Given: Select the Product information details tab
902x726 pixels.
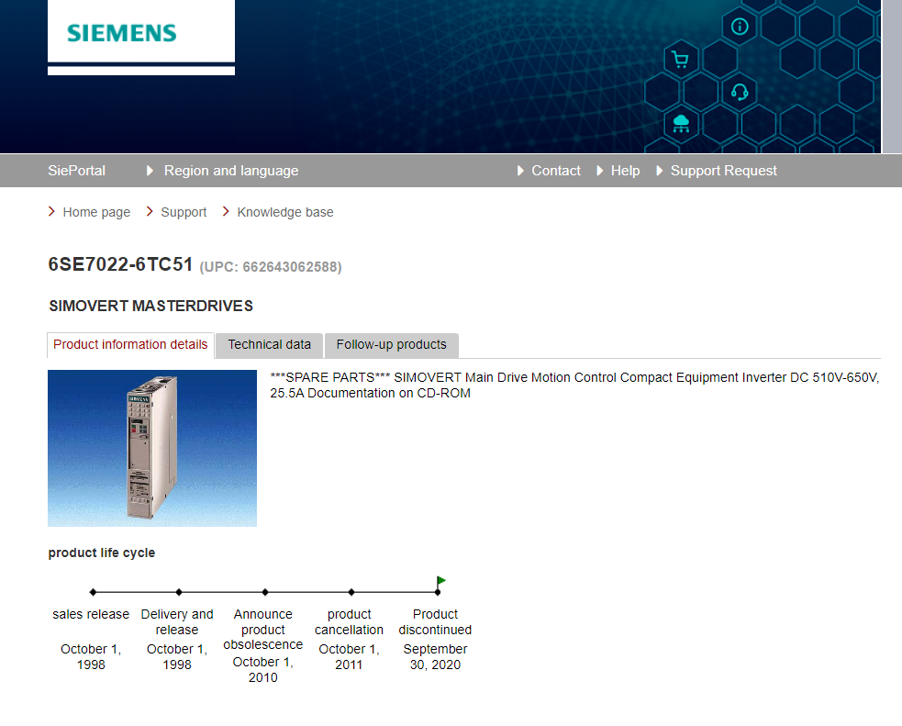Looking at the screenshot, I should tap(130, 345).
